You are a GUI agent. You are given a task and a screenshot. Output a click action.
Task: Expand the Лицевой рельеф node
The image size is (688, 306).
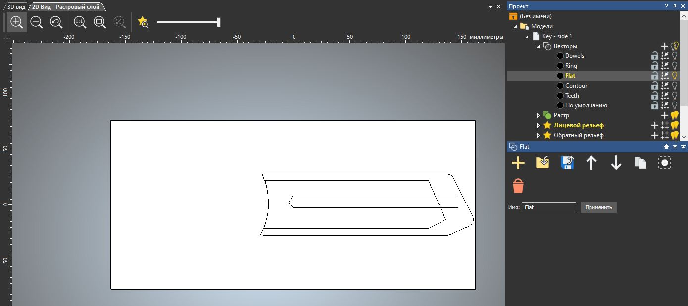click(x=538, y=125)
